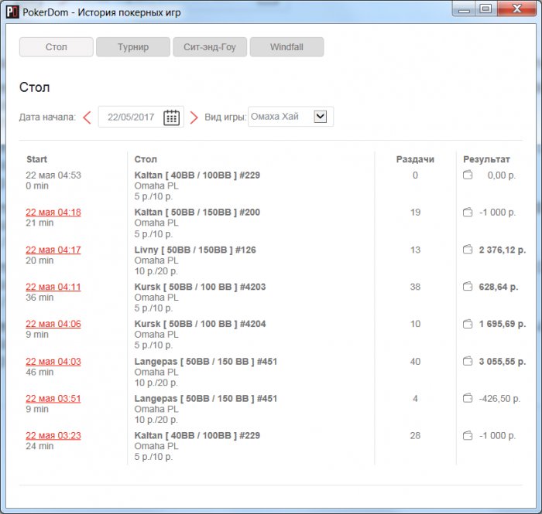
Task: Open session link 22 мая 04:18
Action: 53,212
